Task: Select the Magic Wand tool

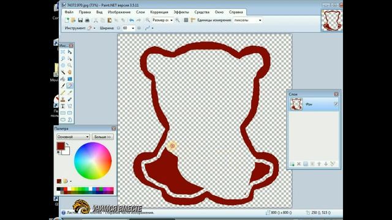Action: (x=62, y=72)
